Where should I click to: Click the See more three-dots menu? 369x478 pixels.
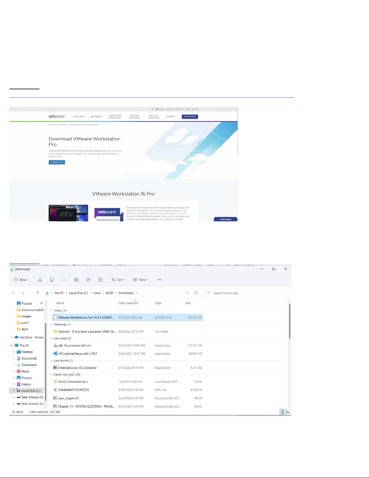(160, 280)
